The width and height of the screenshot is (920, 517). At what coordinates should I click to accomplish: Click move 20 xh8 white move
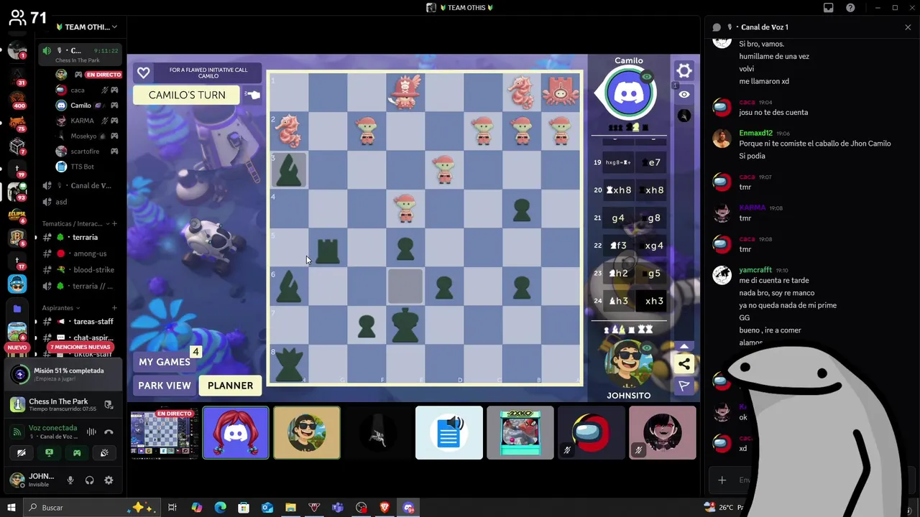pos(618,190)
